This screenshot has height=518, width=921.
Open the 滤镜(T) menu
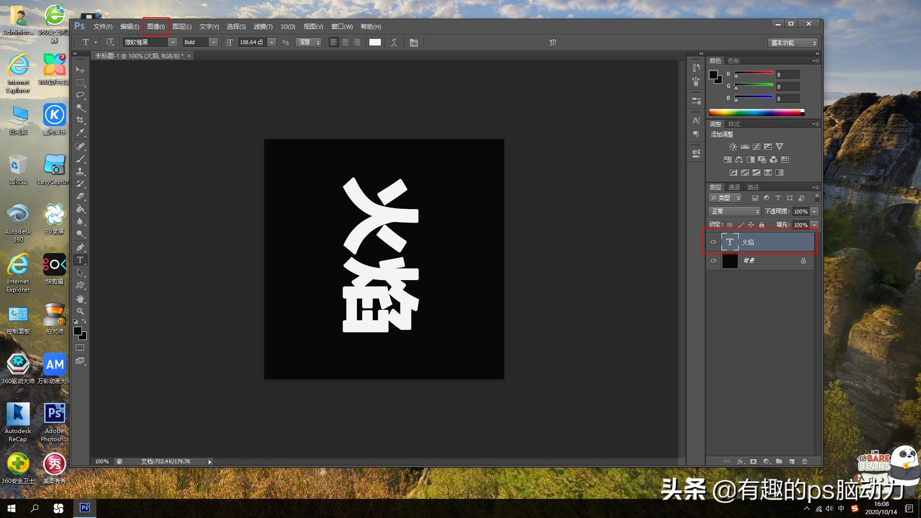(263, 27)
